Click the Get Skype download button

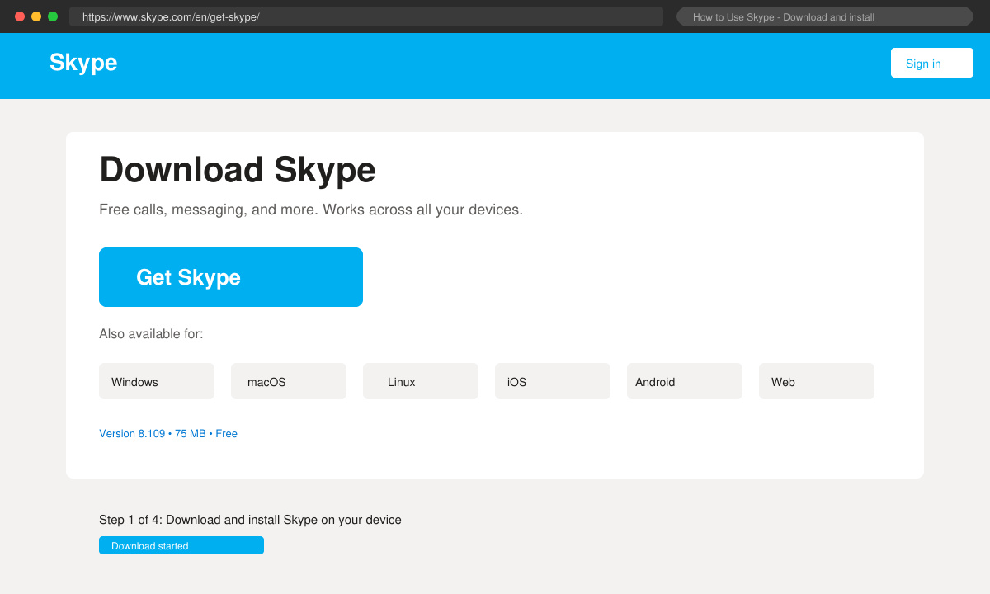(x=231, y=277)
